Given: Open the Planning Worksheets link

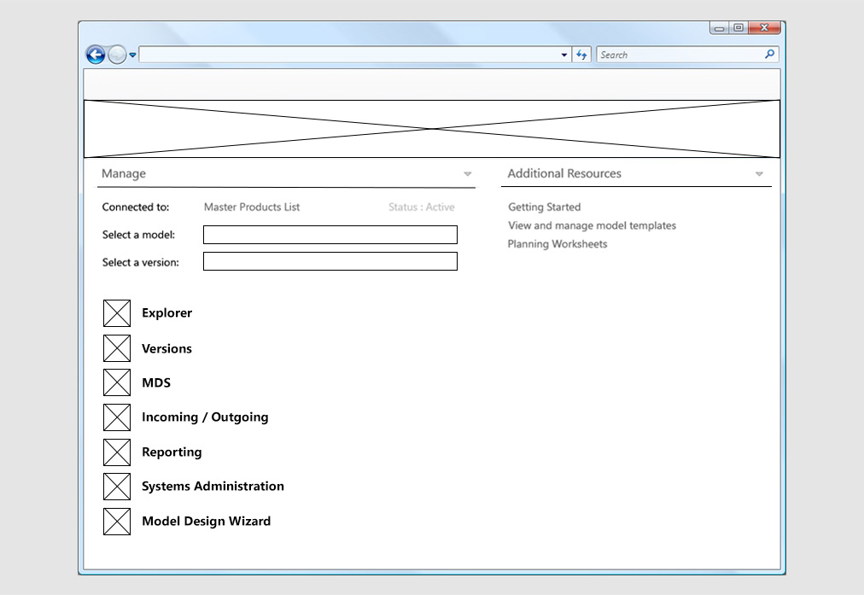Looking at the screenshot, I should (x=558, y=244).
